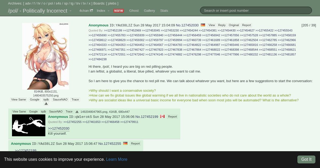Click SauceNAO under the main image

(x=60, y=99)
